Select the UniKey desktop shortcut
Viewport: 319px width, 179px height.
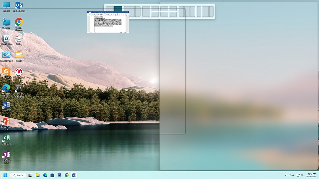point(19,40)
